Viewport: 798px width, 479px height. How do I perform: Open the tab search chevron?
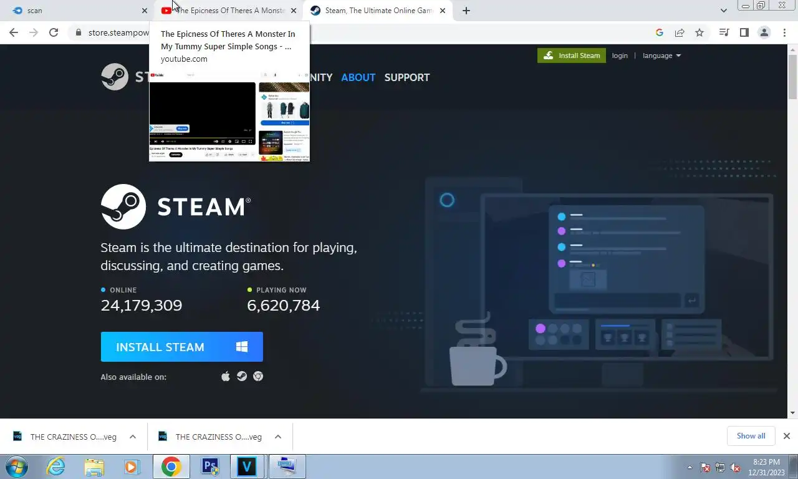coord(724,11)
